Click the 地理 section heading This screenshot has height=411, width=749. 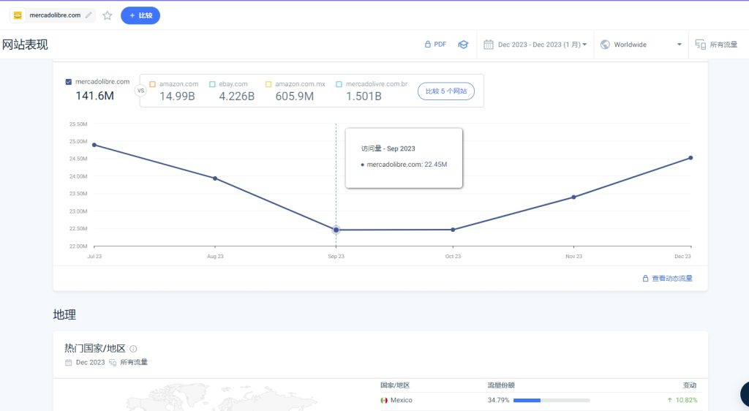(x=64, y=314)
